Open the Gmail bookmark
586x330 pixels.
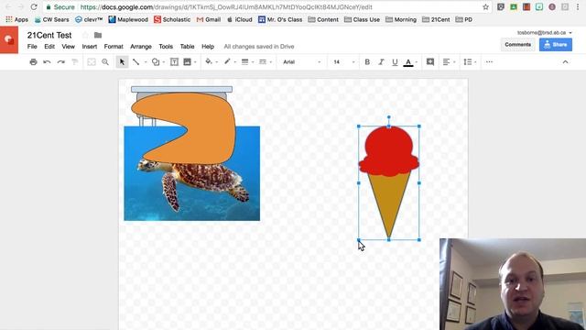[209, 19]
